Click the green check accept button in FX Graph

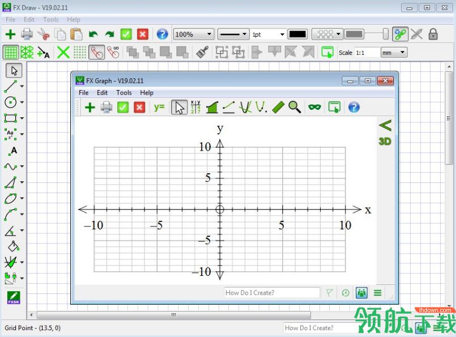pos(123,107)
